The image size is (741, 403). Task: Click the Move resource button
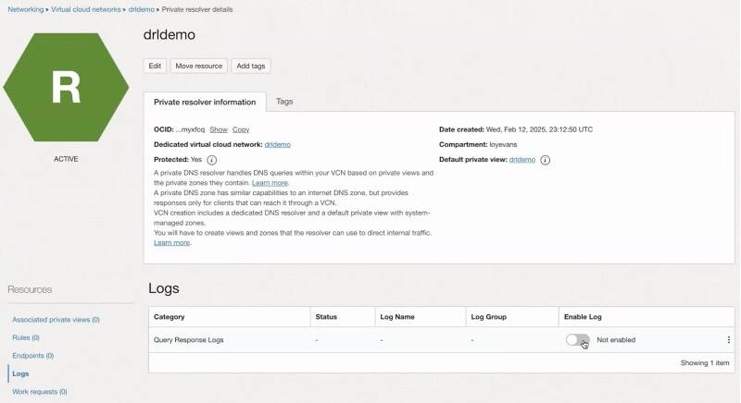198,66
